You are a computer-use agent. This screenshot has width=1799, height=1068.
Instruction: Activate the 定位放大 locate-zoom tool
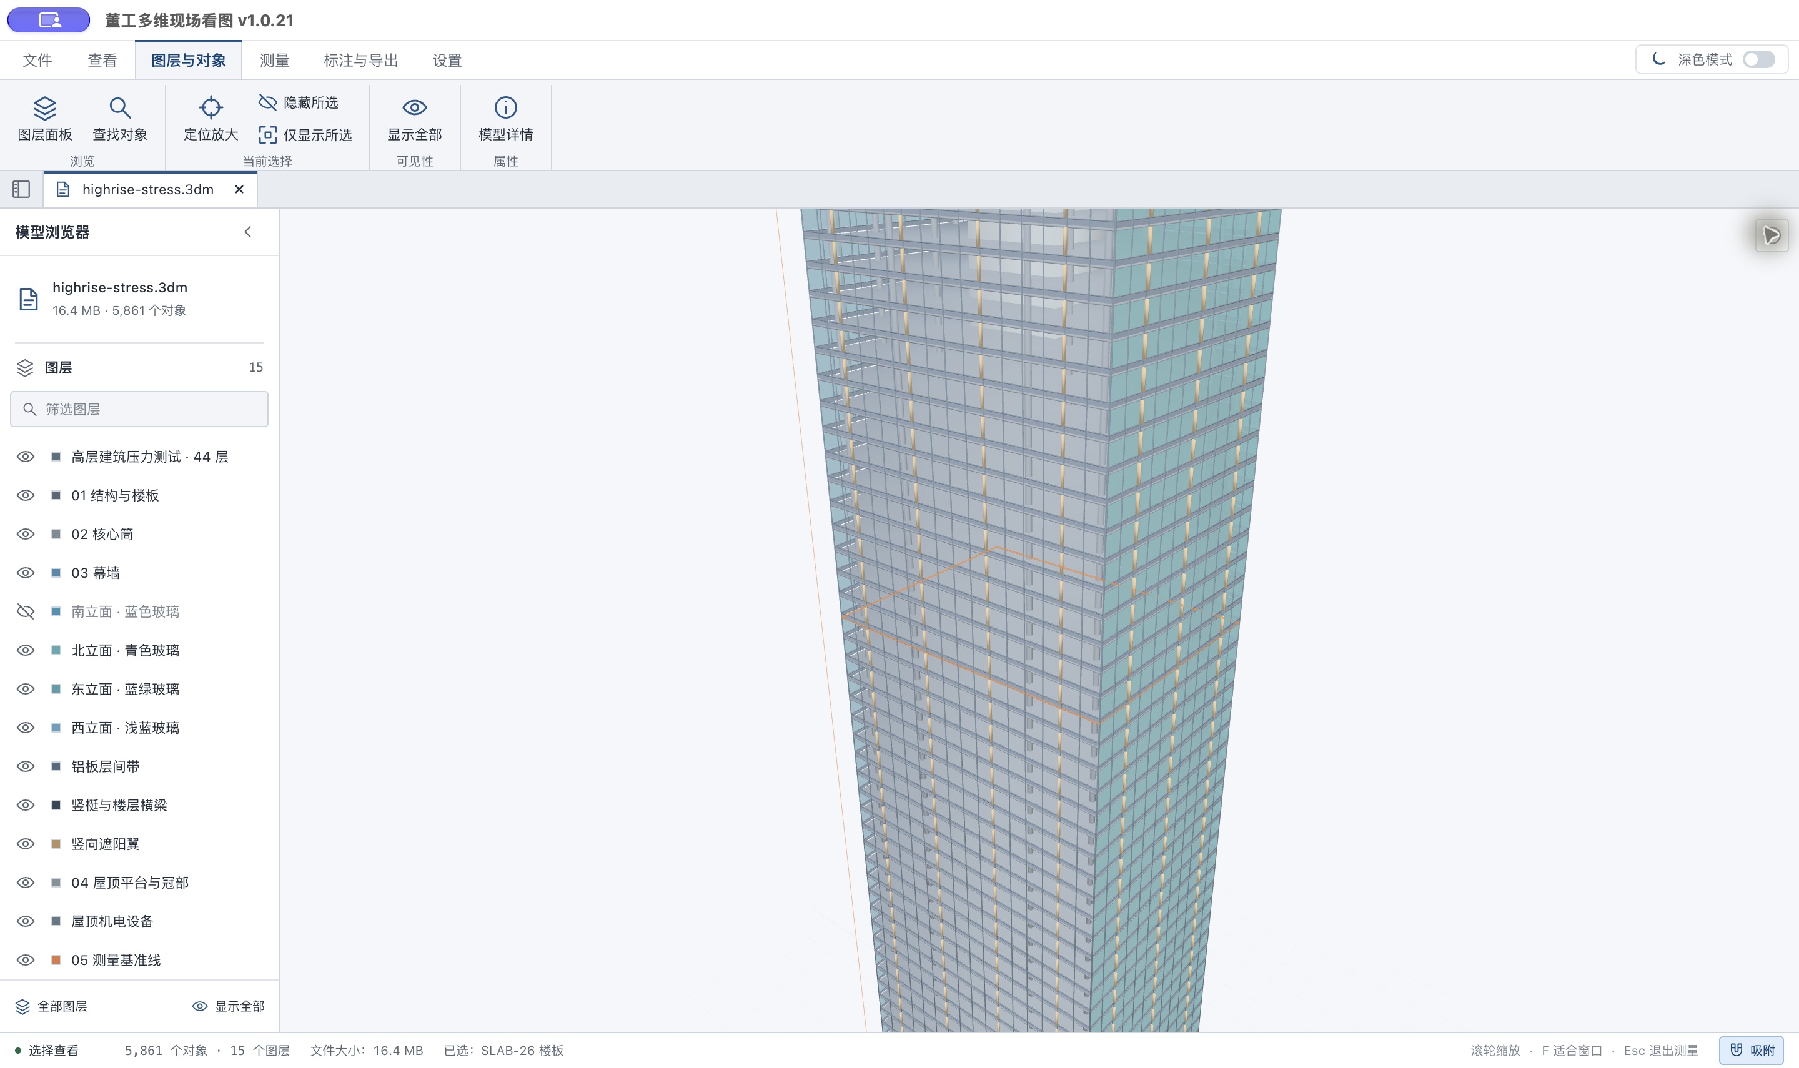click(211, 119)
